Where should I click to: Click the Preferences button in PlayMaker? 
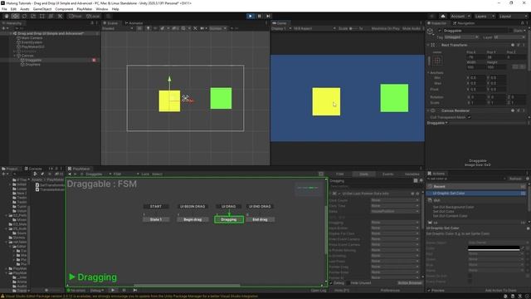pos(390,291)
